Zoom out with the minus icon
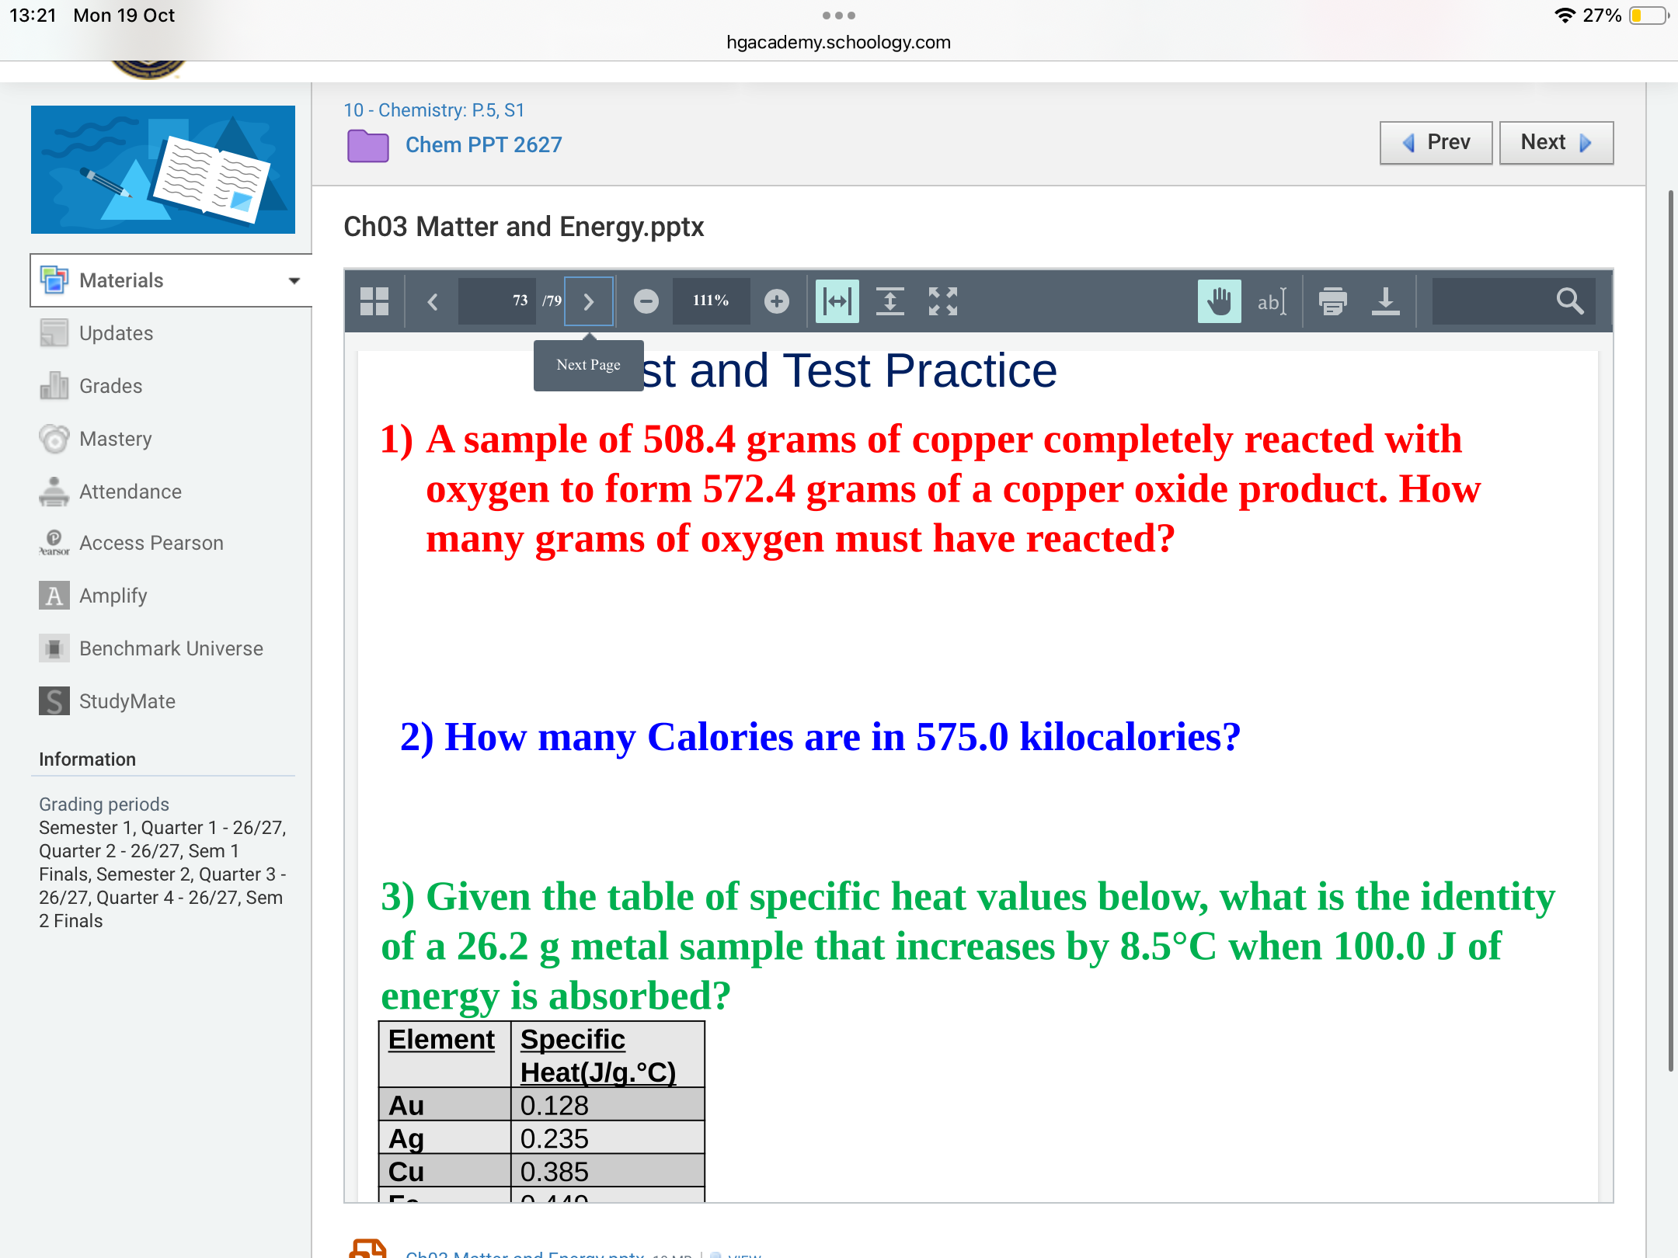1678x1258 pixels. [646, 301]
